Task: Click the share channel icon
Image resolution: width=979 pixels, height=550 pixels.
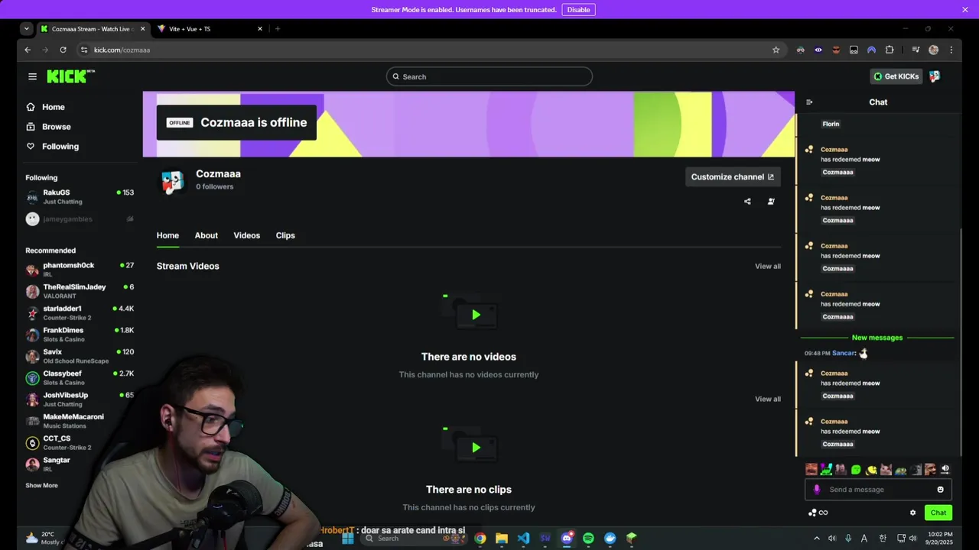Action: click(747, 202)
